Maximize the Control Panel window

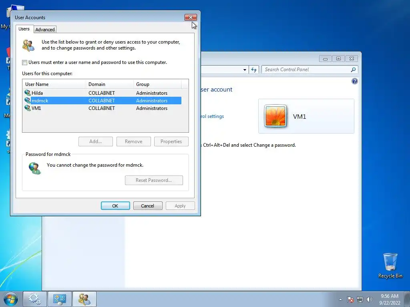(x=338, y=58)
